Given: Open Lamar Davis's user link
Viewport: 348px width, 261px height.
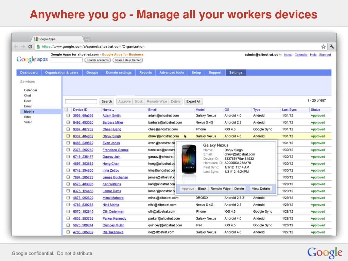Looking at the screenshot, I should coord(112,191).
